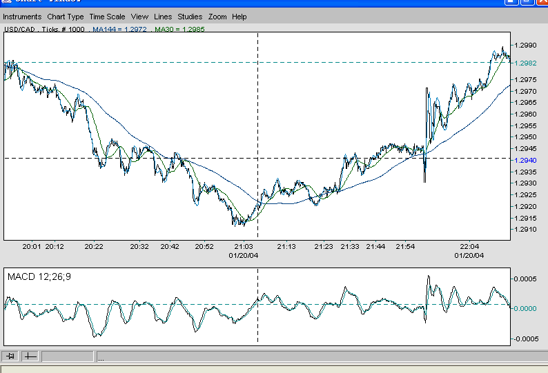This screenshot has width=548, height=373.
Task: Maximize the chart window
Action: pos(527,2)
